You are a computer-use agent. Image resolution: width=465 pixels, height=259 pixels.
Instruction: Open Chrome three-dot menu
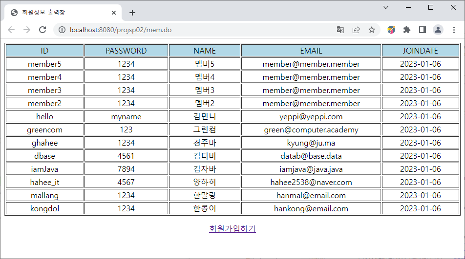click(454, 30)
